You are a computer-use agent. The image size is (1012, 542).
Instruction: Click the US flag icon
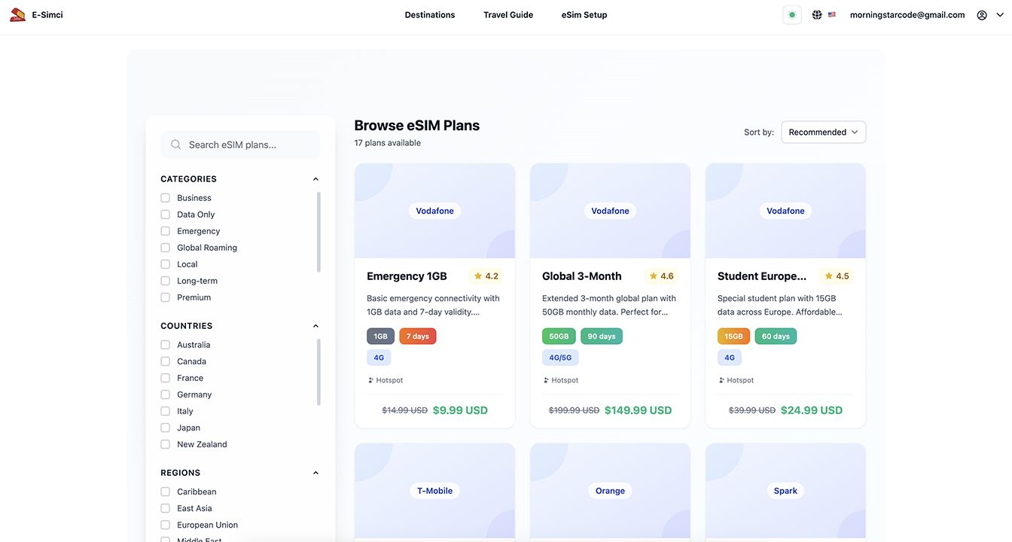832,14
